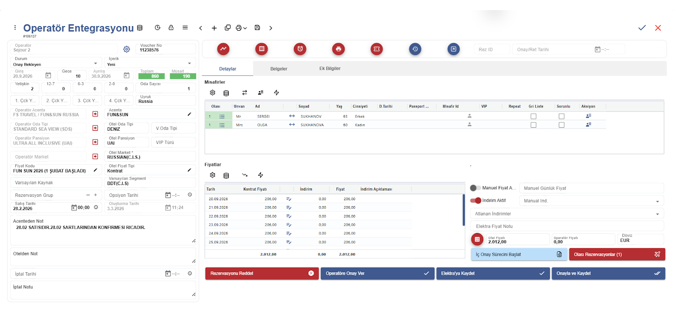Click the red alarm clock round icon
The image size is (674, 322).
click(x=300, y=49)
